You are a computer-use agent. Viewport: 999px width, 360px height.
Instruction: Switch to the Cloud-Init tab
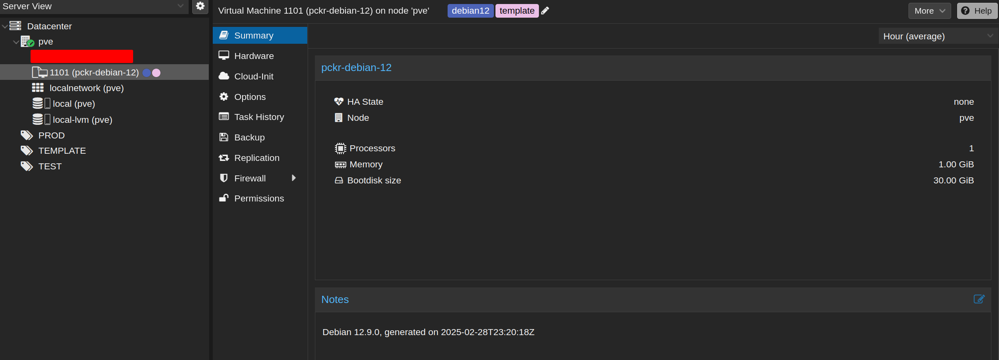tap(254, 76)
